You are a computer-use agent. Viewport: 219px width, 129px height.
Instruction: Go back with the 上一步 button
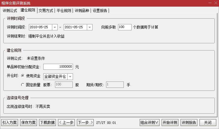[x=66, y=123]
